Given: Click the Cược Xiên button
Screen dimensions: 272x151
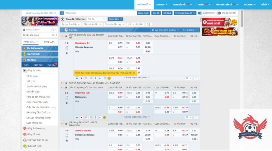Looking at the screenshot, I should click(115, 19).
